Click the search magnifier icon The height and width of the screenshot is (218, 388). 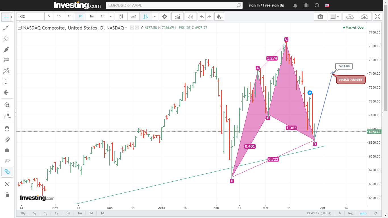pyautogui.click(x=239, y=5)
